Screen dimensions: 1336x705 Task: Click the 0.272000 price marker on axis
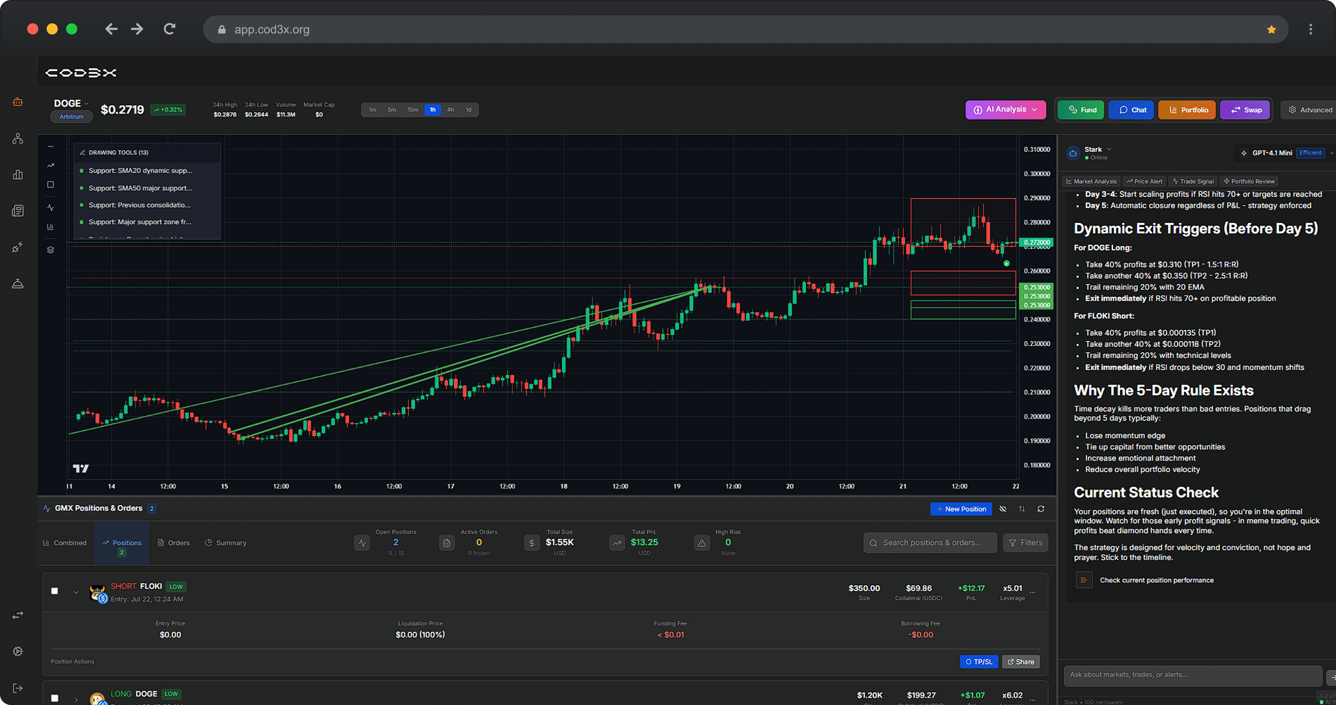[x=1036, y=242]
